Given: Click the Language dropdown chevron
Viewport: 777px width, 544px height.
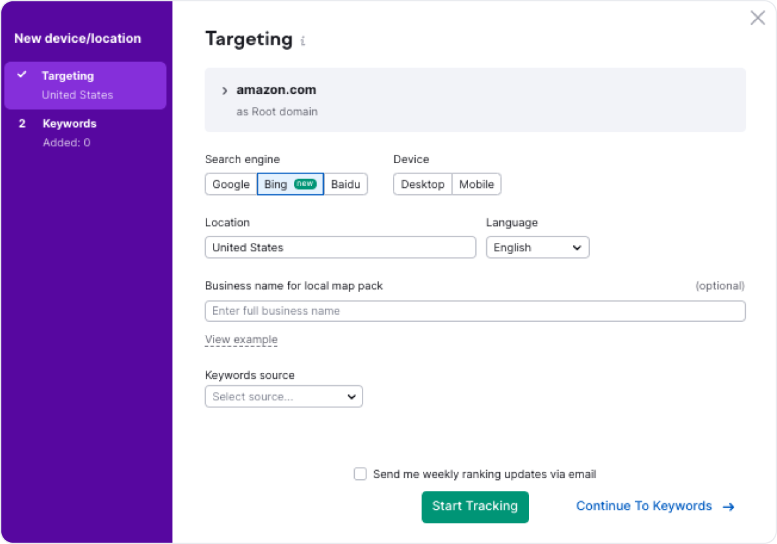Looking at the screenshot, I should tap(577, 247).
